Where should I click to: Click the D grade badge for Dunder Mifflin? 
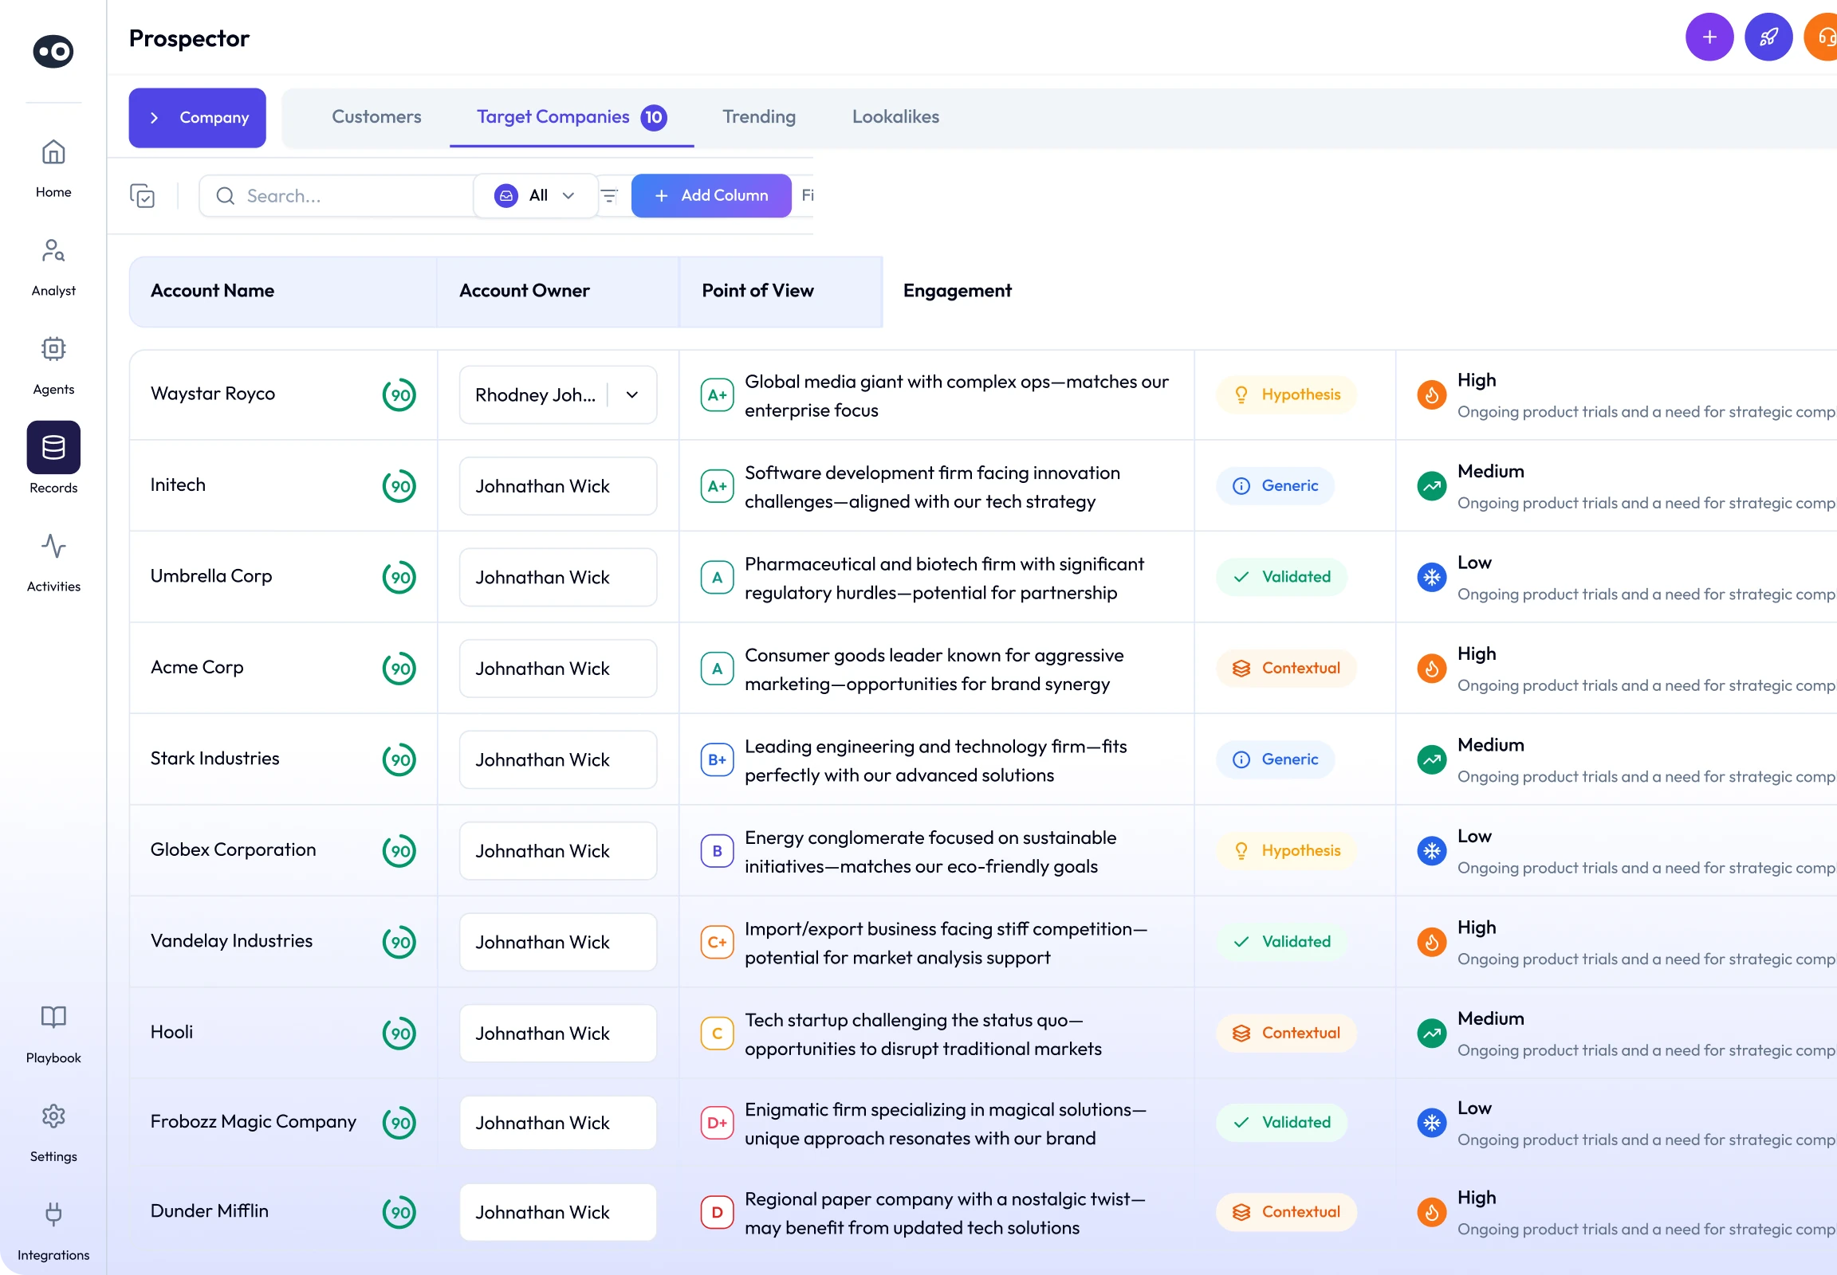(717, 1212)
